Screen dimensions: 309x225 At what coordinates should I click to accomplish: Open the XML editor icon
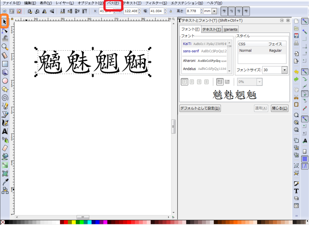coord(296,206)
